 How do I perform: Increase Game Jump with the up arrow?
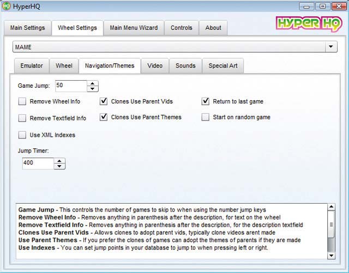click(x=93, y=83)
